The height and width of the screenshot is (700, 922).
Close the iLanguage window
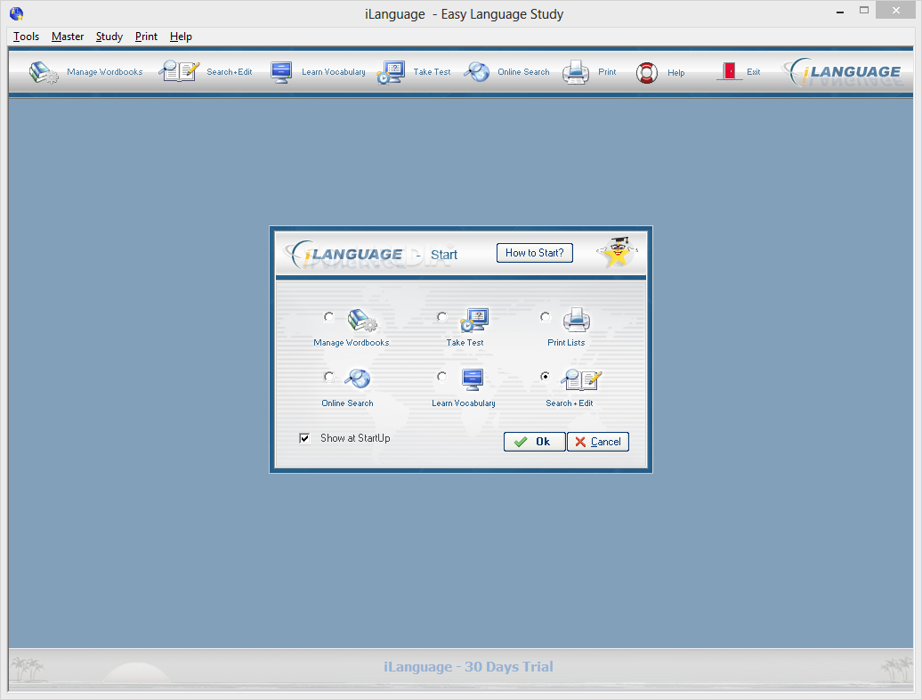pos(895,10)
